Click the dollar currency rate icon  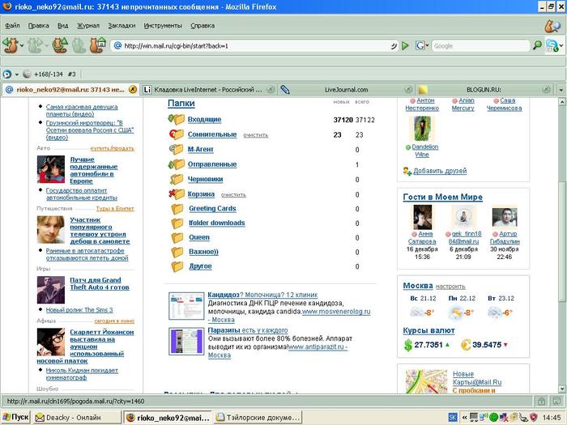408,345
